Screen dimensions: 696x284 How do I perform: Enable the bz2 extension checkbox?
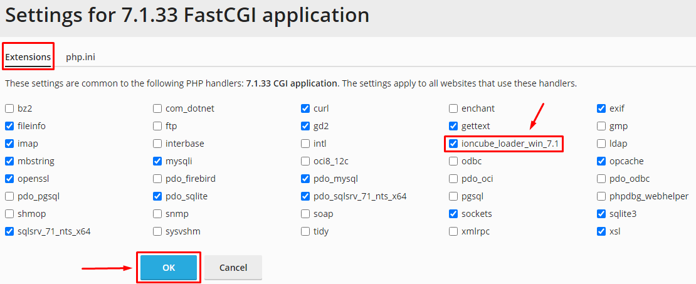pos(9,108)
